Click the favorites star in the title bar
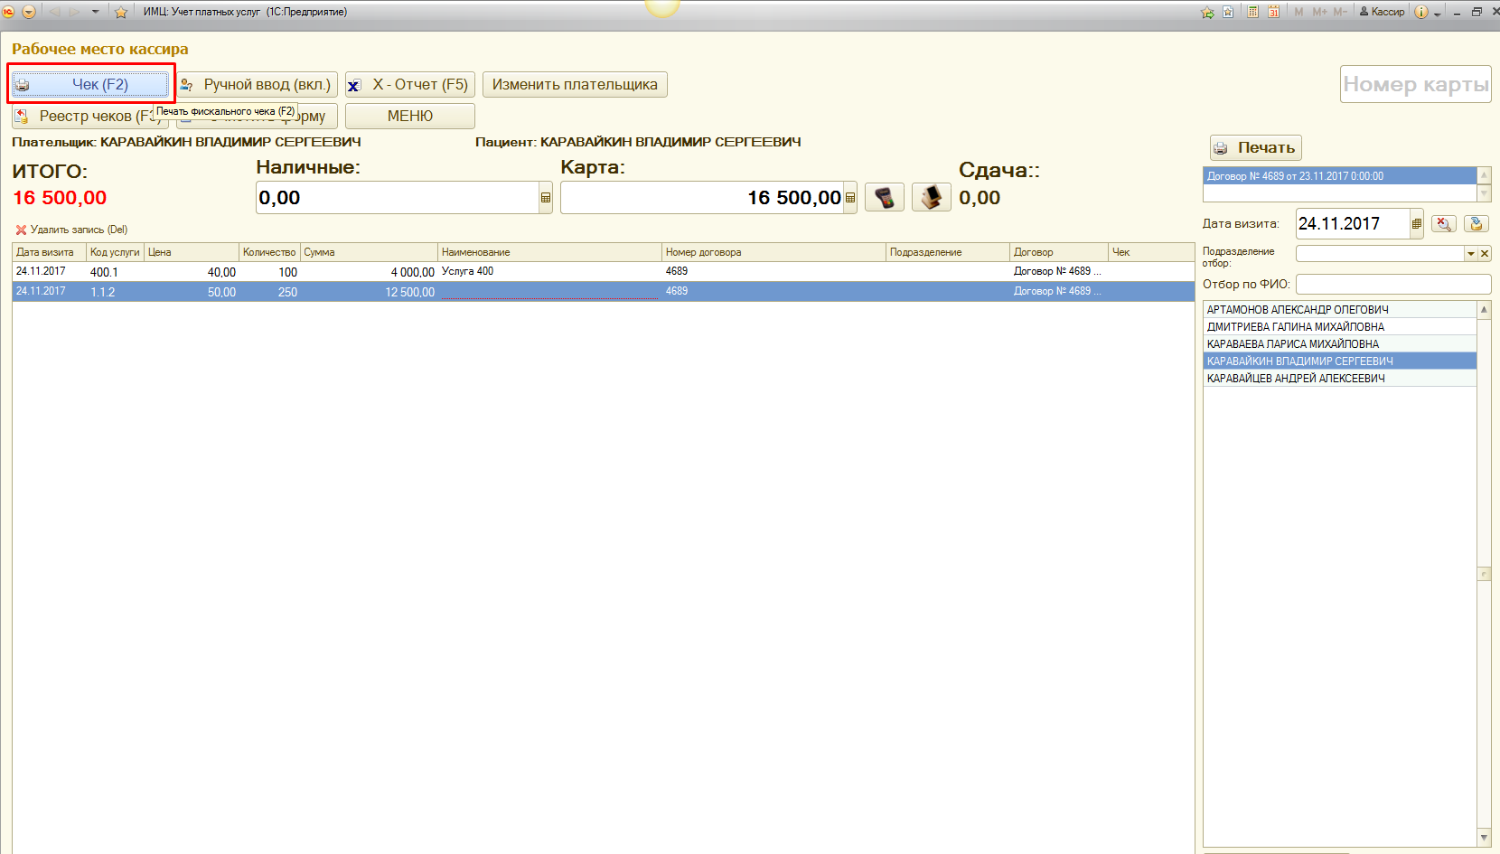 coord(121,12)
